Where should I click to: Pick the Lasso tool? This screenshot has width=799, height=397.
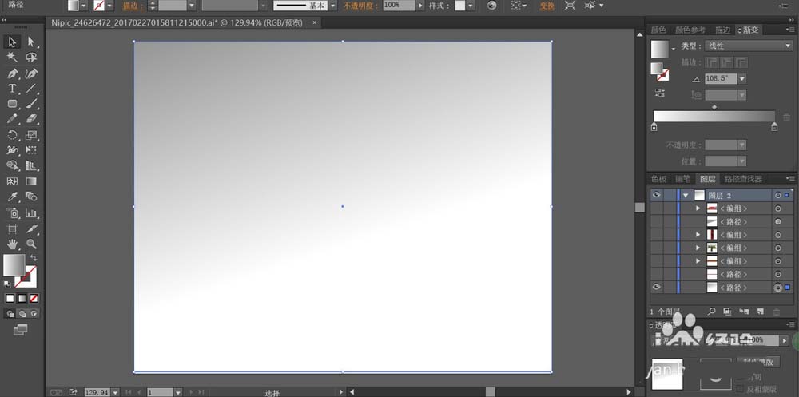[32, 58]
